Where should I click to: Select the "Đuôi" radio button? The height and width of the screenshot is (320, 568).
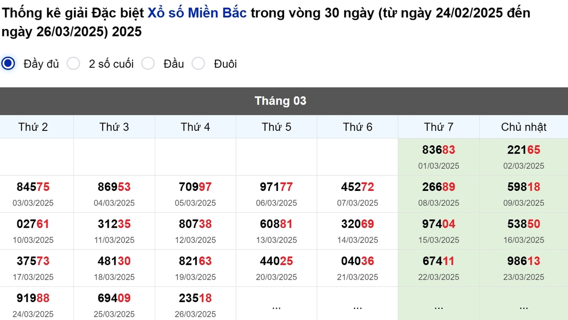click(198, 63)
